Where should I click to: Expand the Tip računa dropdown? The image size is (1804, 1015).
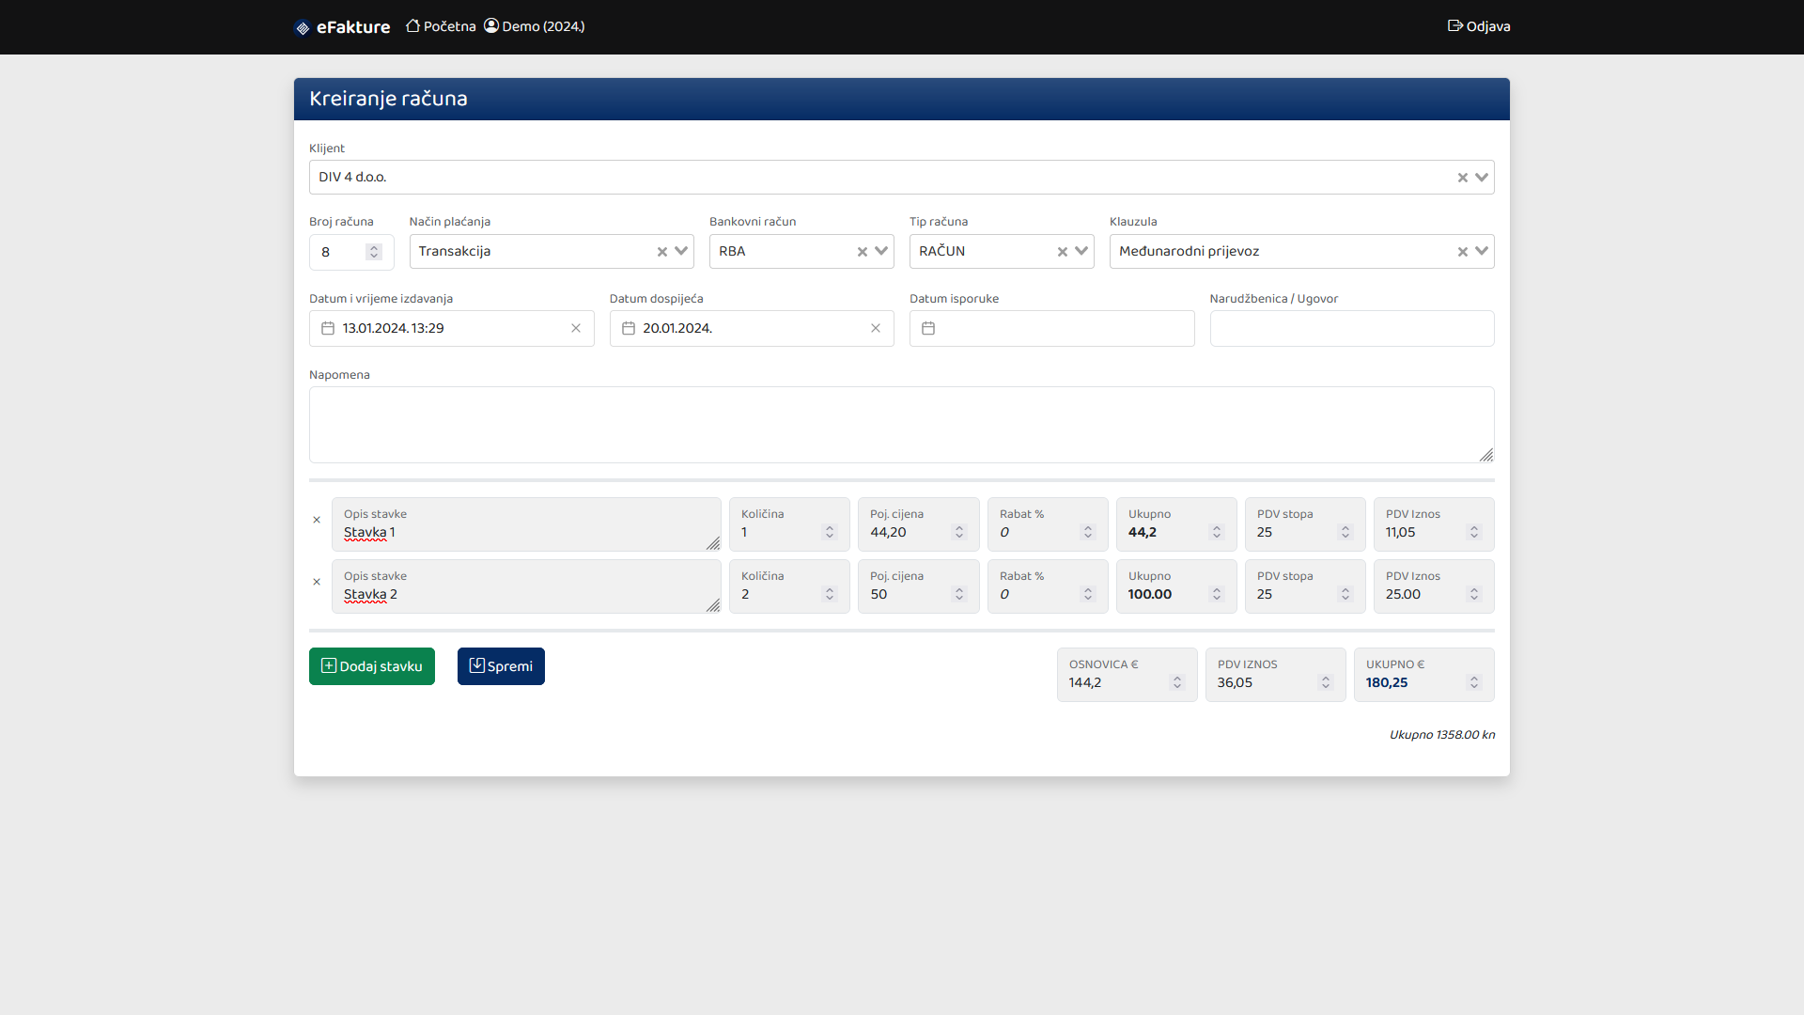pyautogui.click(x=1081, y=251)
